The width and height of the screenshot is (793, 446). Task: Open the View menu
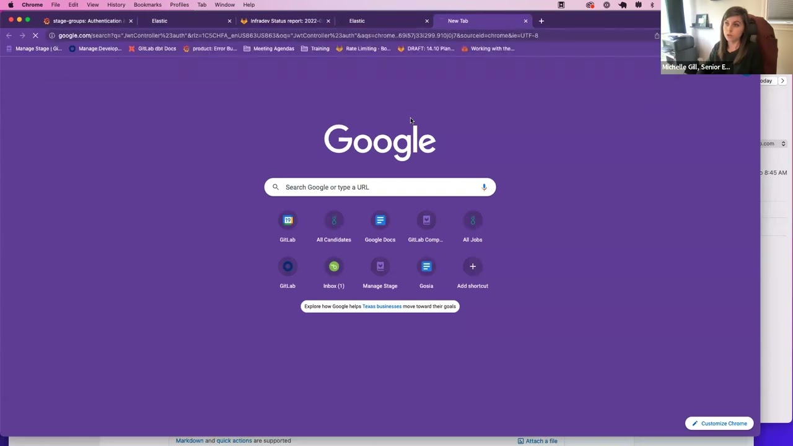(x=92, y=5)
